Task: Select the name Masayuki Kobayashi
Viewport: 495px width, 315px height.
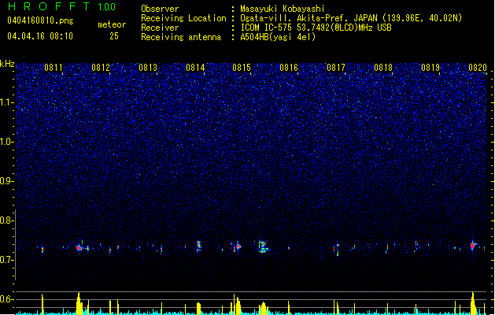Action: click(x=283, y=9)
